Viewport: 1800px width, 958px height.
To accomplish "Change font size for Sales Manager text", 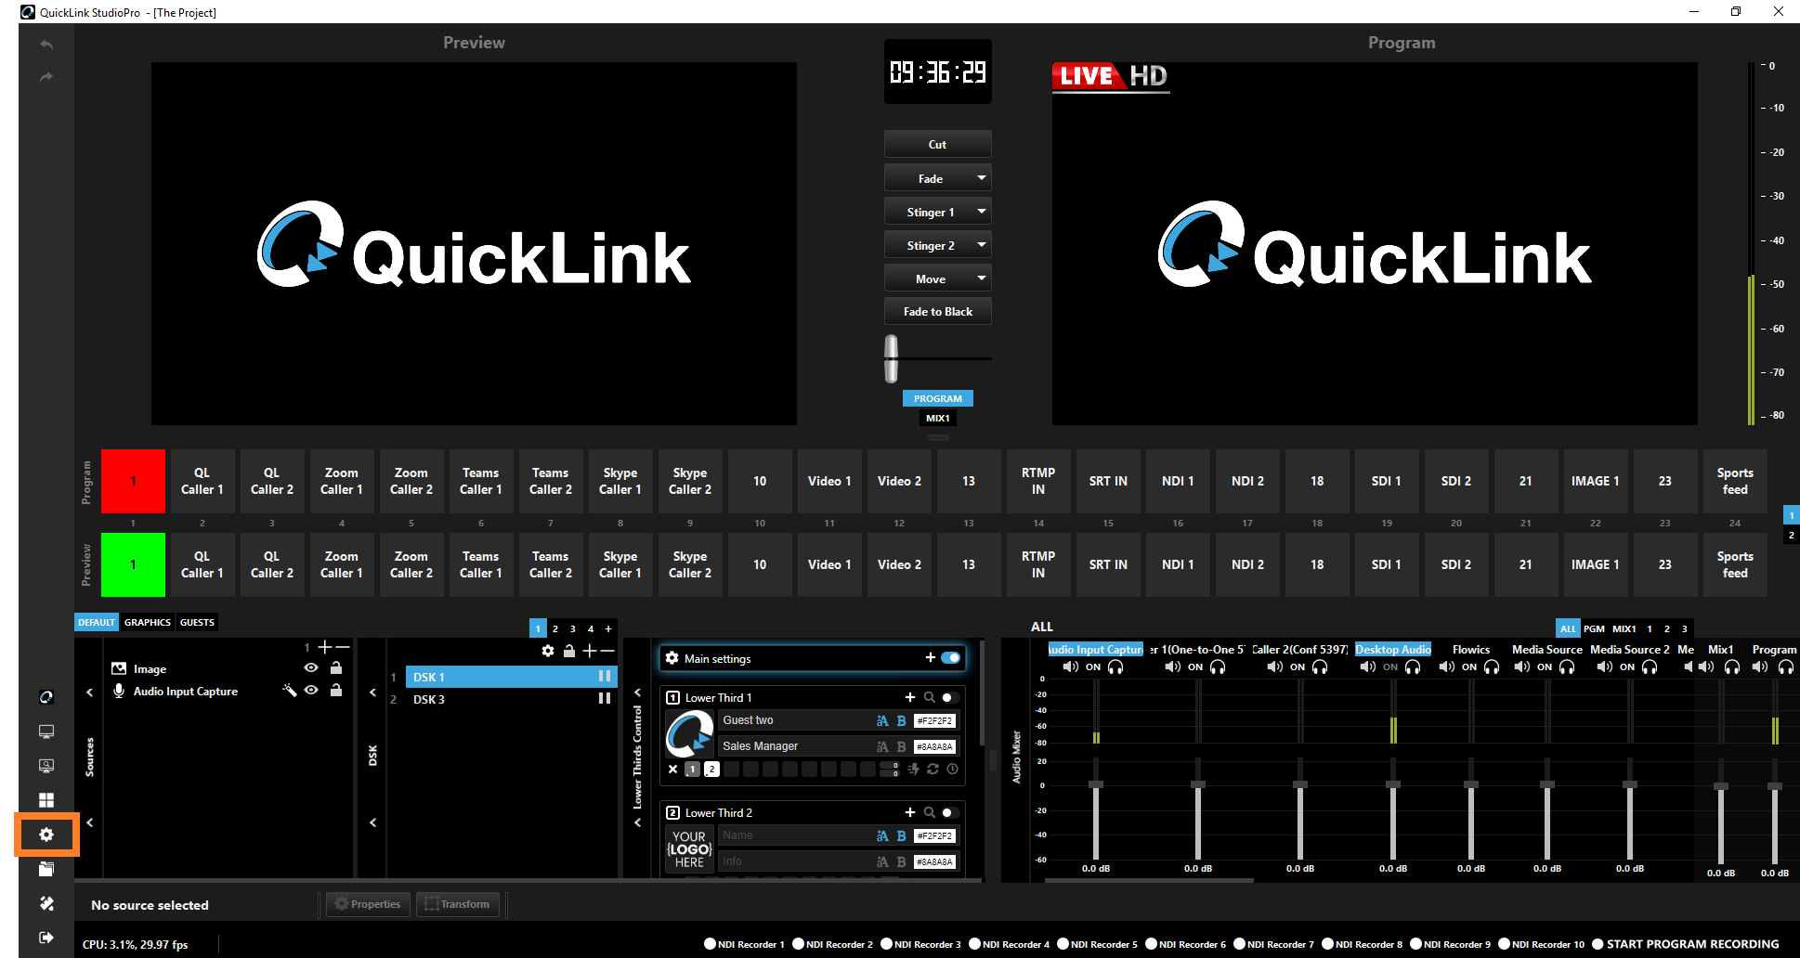I will pos(882,746).
